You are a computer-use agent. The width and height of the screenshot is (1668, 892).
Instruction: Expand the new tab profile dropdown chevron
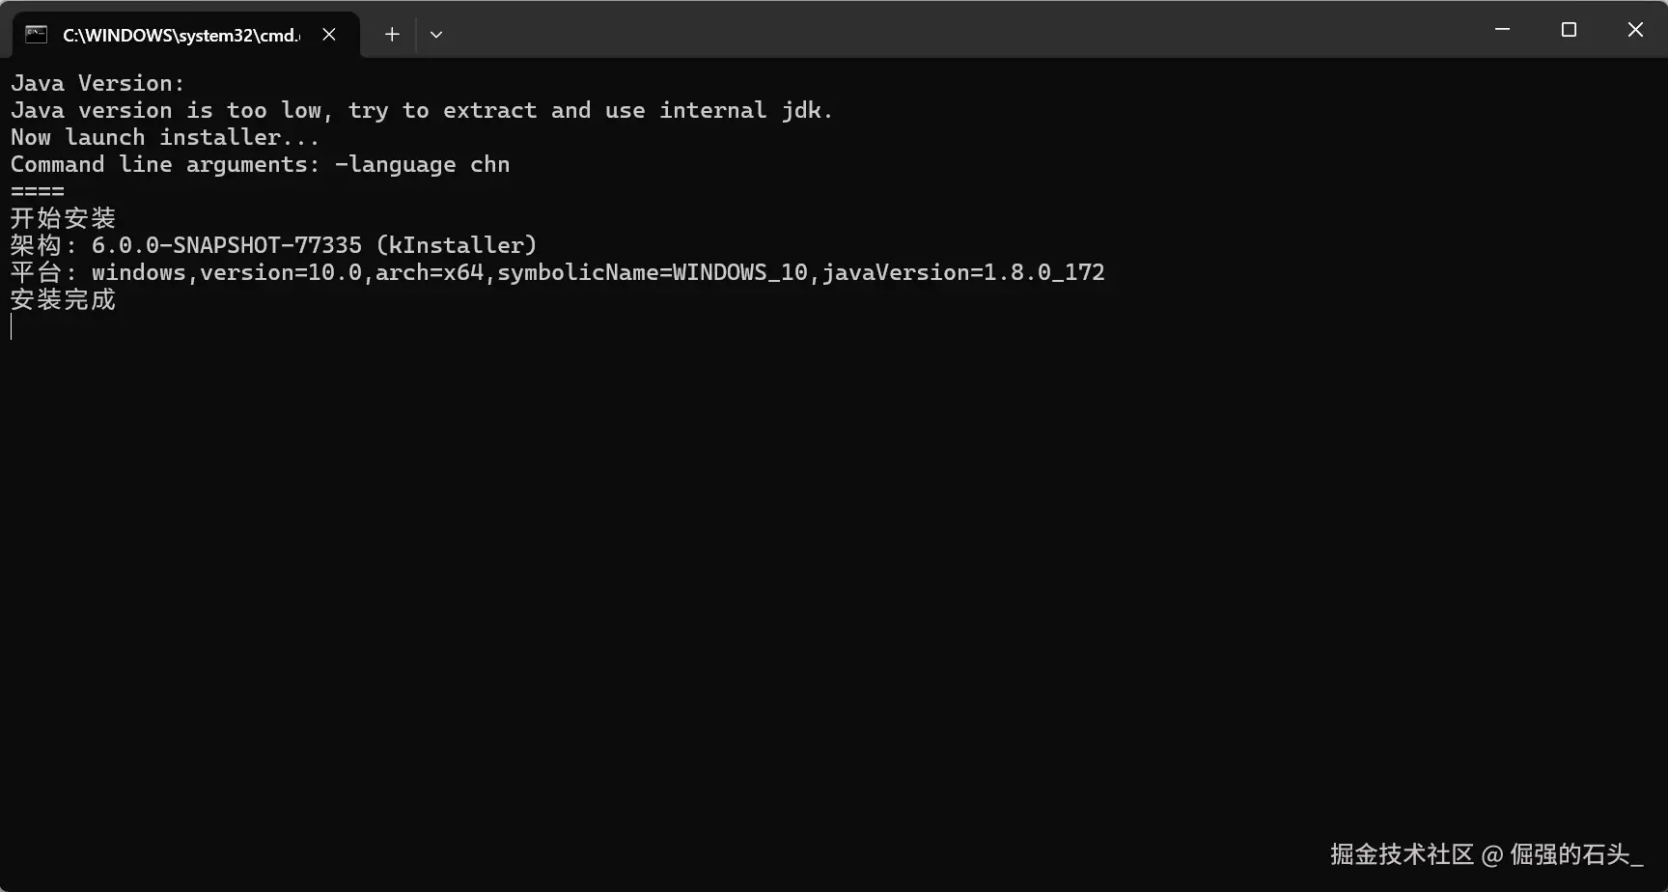(436, 35)
